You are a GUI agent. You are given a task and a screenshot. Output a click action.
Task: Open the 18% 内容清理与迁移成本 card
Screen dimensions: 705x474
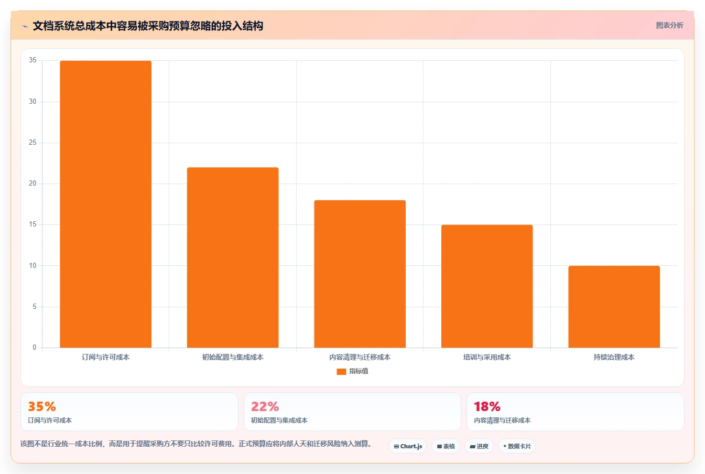(x=576, y=412)
